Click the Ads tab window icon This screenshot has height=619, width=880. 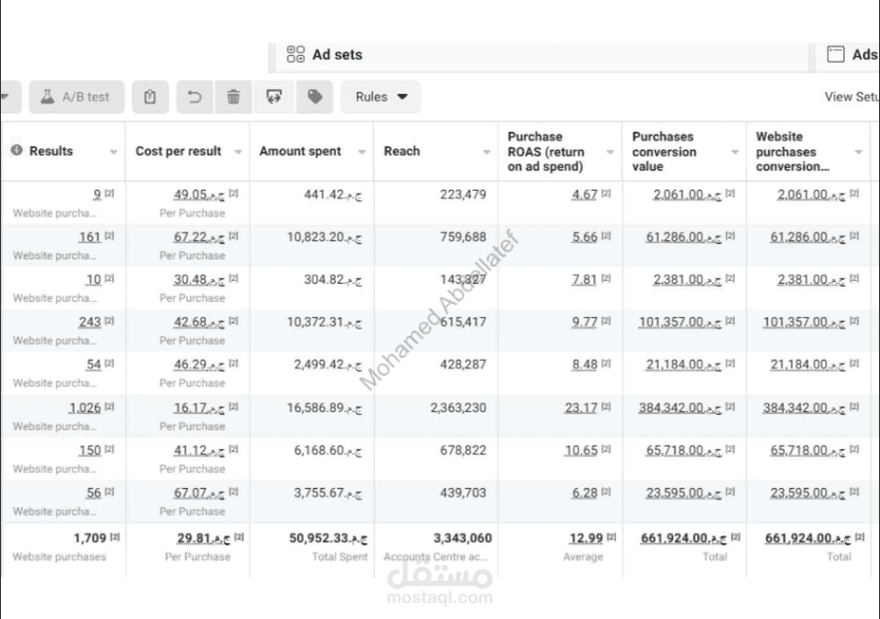tap(835, 55)
